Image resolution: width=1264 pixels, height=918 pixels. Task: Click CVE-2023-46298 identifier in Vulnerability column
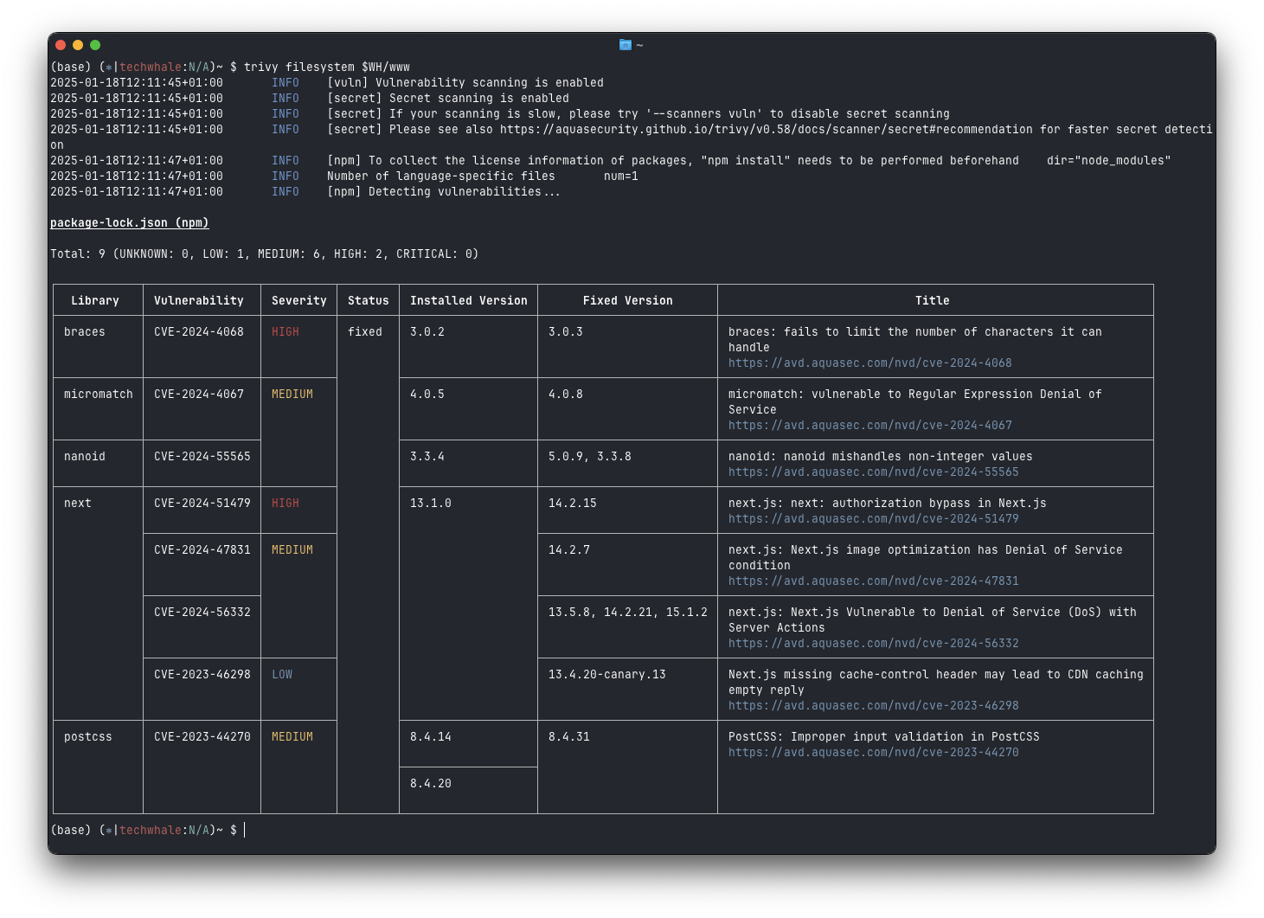pos(202,675)
